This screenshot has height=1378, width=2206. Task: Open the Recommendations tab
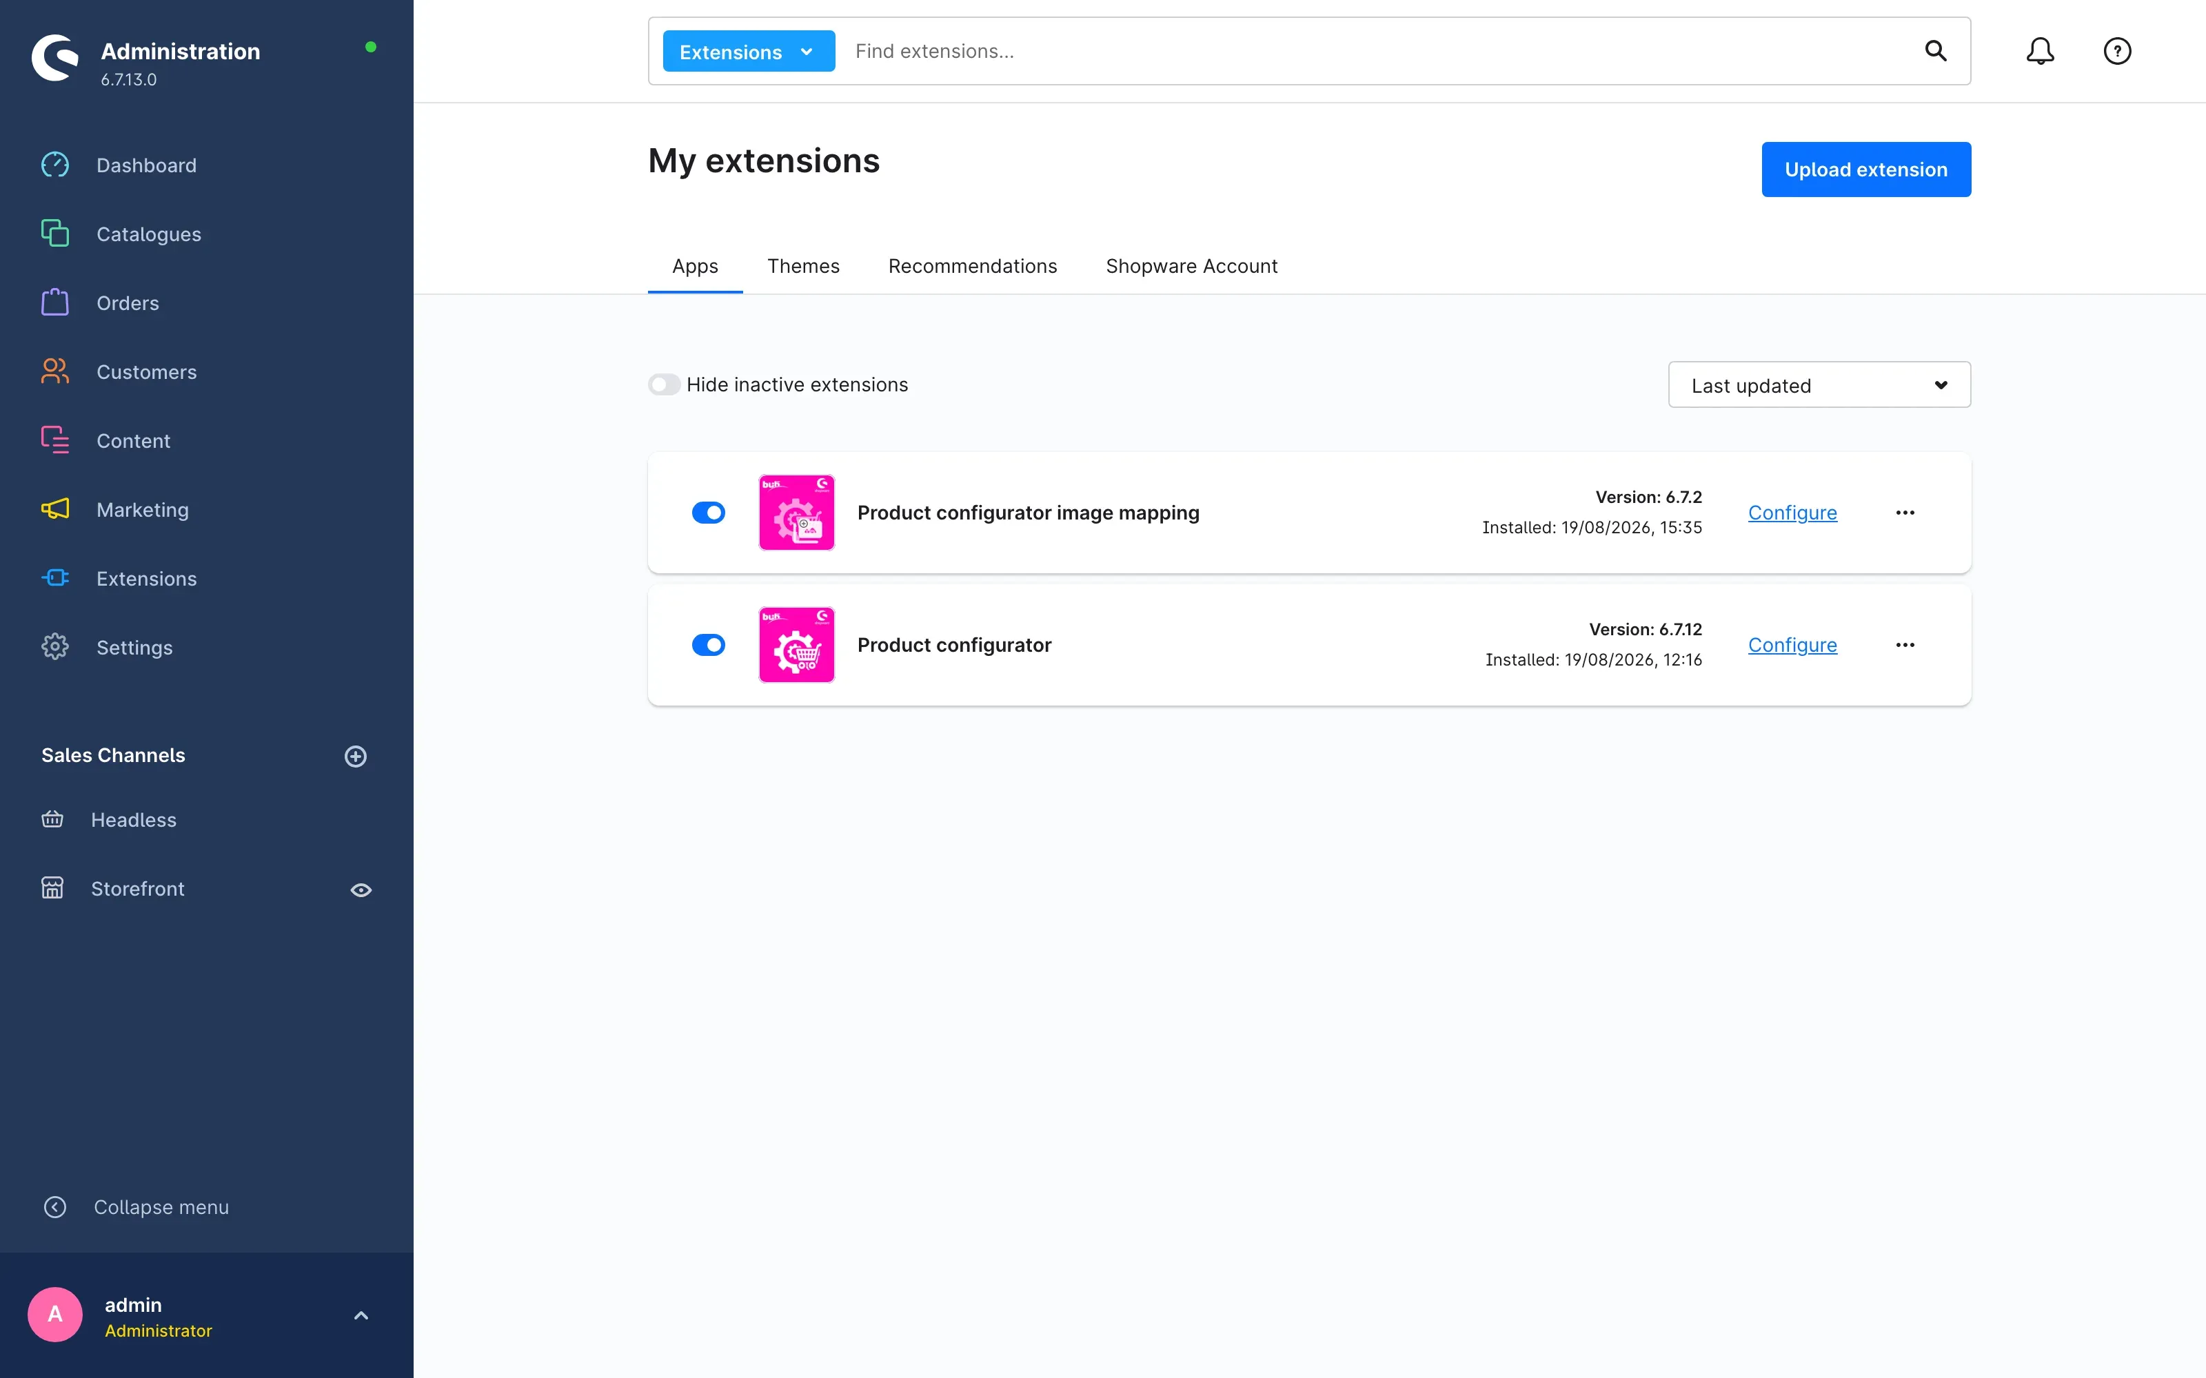click(973, 266)
